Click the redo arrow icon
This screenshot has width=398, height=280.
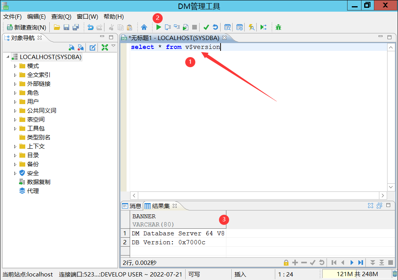pyautogui.click(x=99, y=27)
